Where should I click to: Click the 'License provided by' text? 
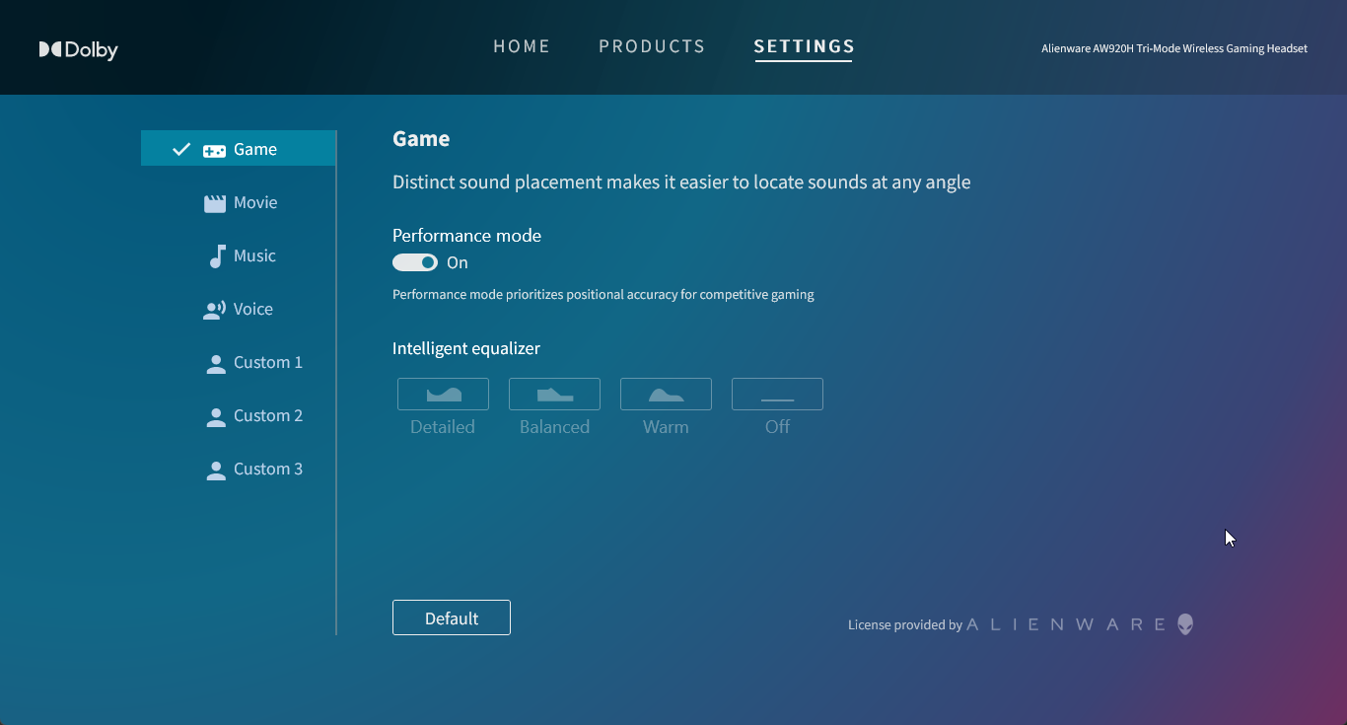point(905,624)
